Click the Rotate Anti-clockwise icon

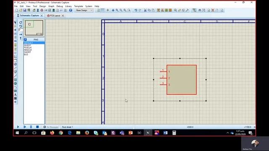[21, 26]
